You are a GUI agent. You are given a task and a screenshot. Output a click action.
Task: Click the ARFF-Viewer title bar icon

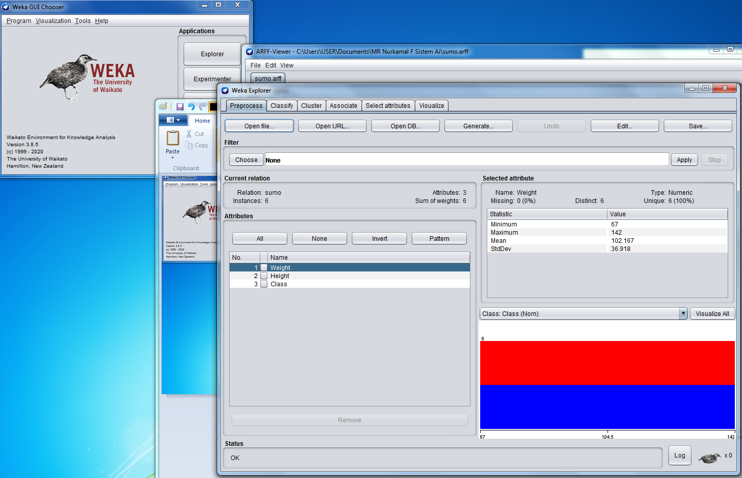click(x=250, y=52)
